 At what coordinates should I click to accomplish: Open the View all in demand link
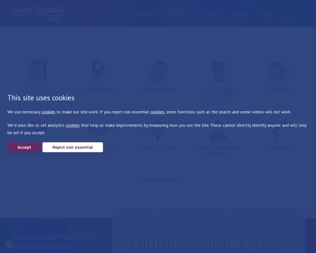[157, 179]
